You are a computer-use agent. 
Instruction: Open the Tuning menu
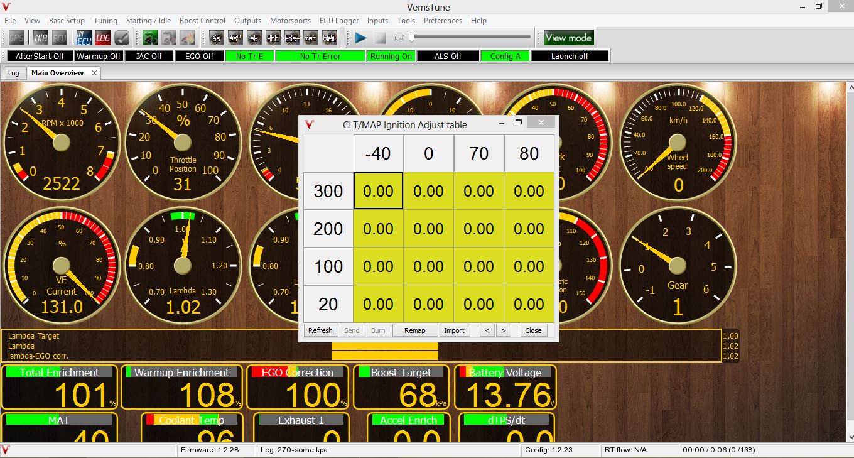[105, 21]
